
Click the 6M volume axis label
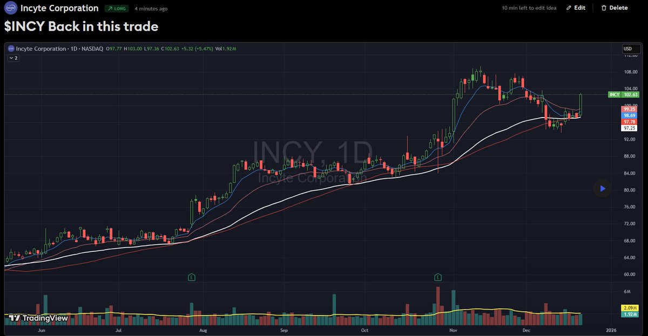pyautogui.click(x=627, y=292)
